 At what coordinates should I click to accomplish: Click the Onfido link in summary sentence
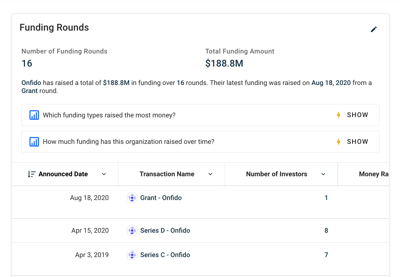click(x=31, y=83)
